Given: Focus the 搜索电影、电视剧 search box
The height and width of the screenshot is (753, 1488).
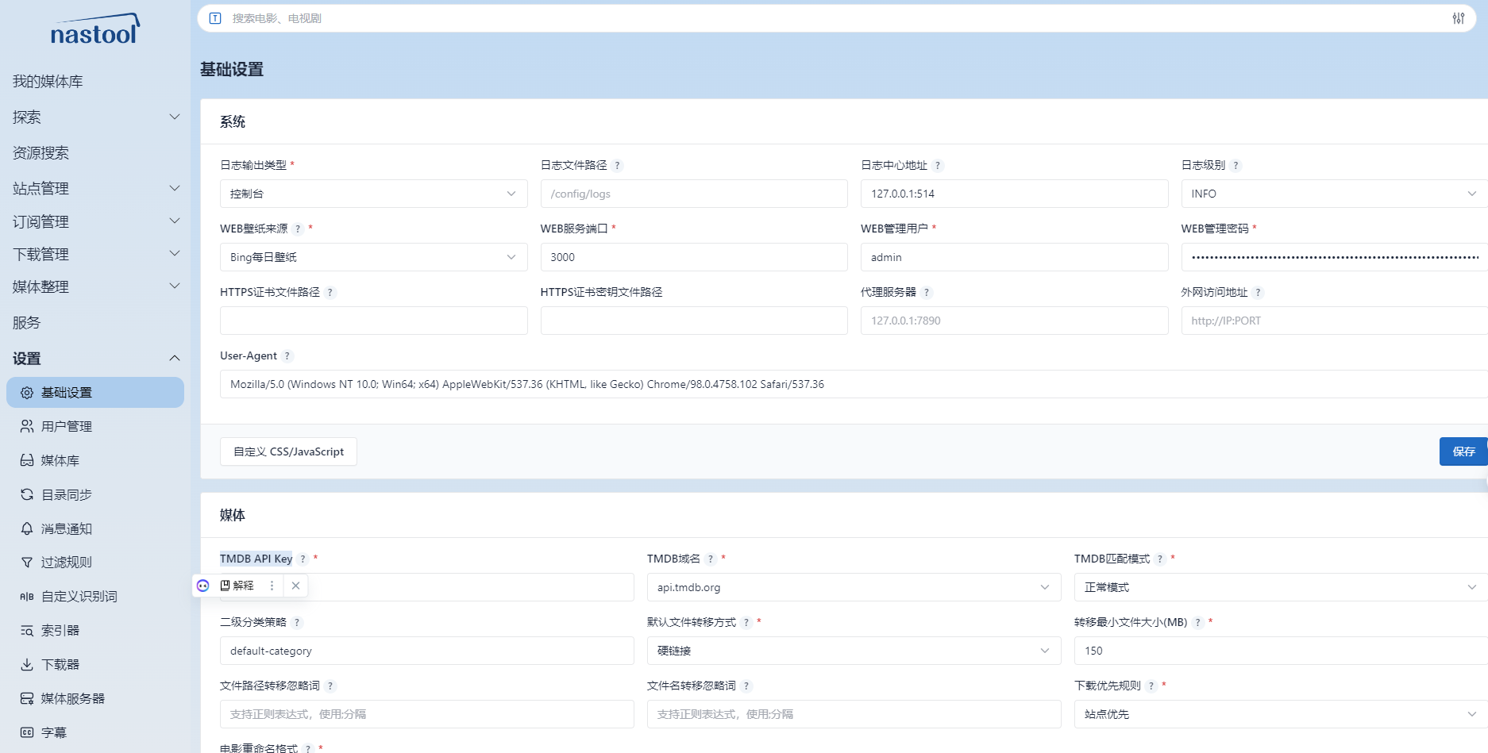Looking at the screenshot, I should click(x=837, y=18).
